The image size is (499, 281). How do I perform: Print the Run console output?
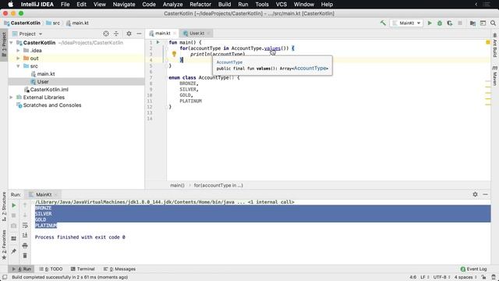[x=25, y=245]
